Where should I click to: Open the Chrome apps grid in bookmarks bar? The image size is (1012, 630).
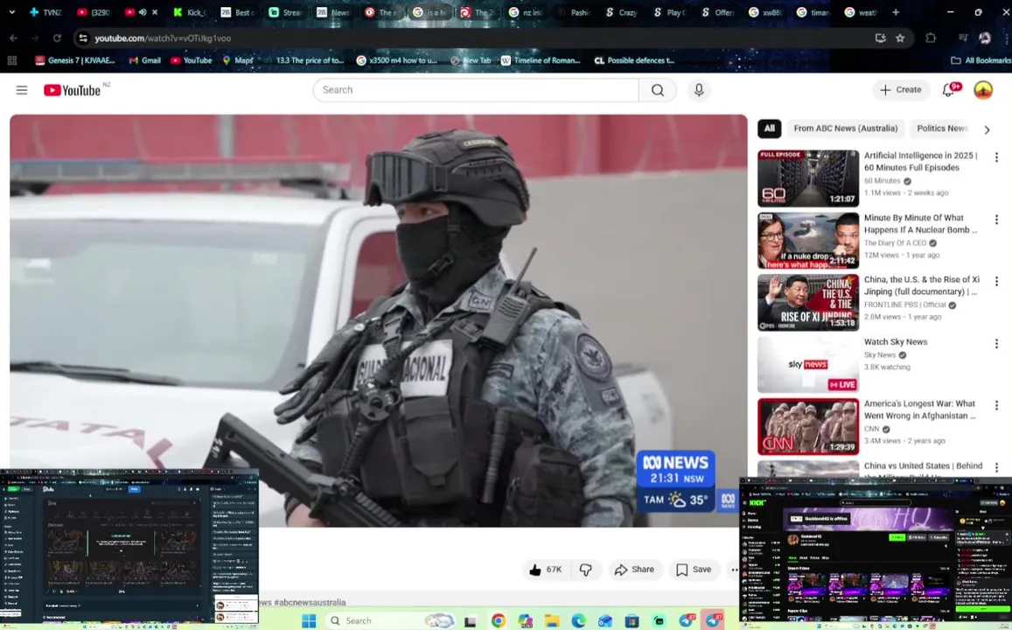click(11, 60)
